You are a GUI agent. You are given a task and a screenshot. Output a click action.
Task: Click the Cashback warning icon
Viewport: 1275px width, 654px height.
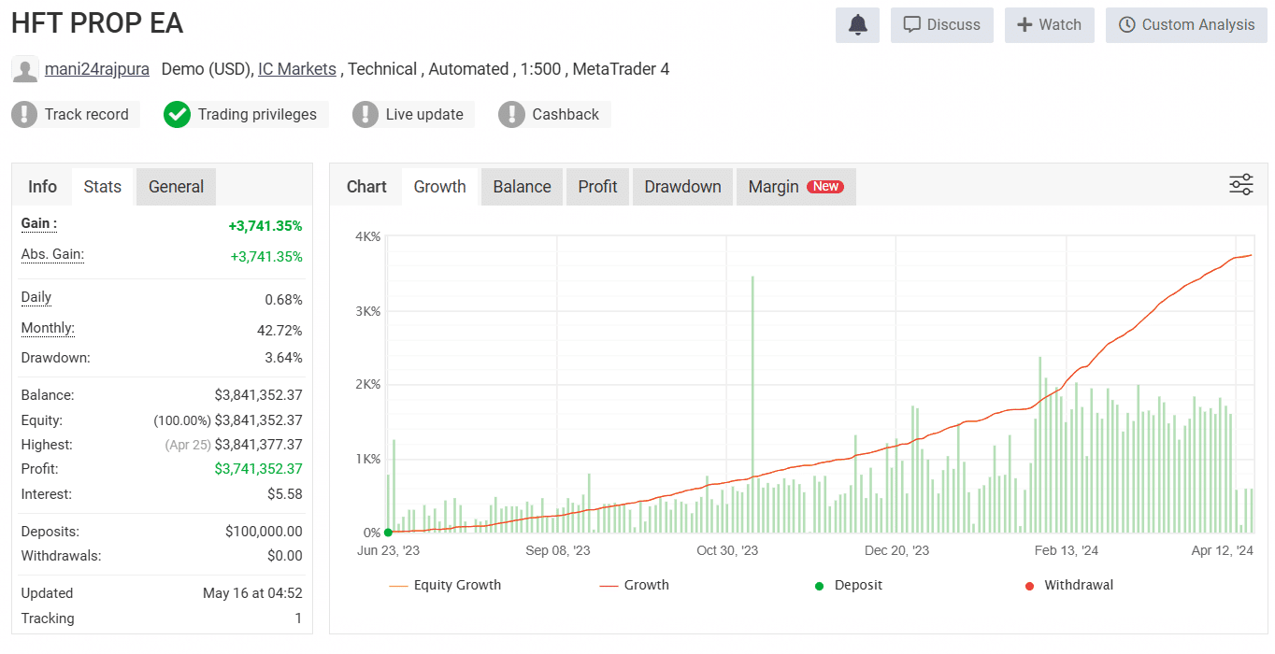[x=511, y=115]
